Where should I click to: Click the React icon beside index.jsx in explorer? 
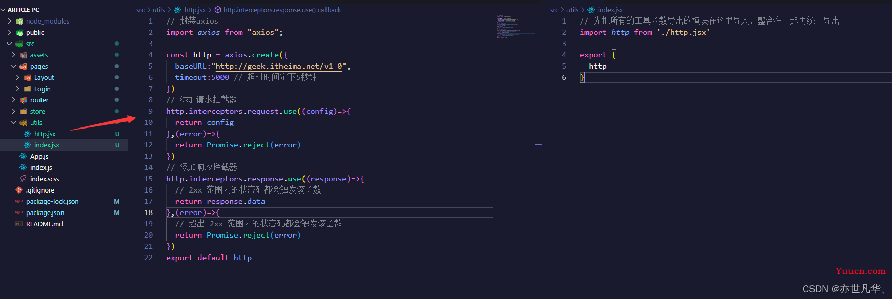(27, 145)
